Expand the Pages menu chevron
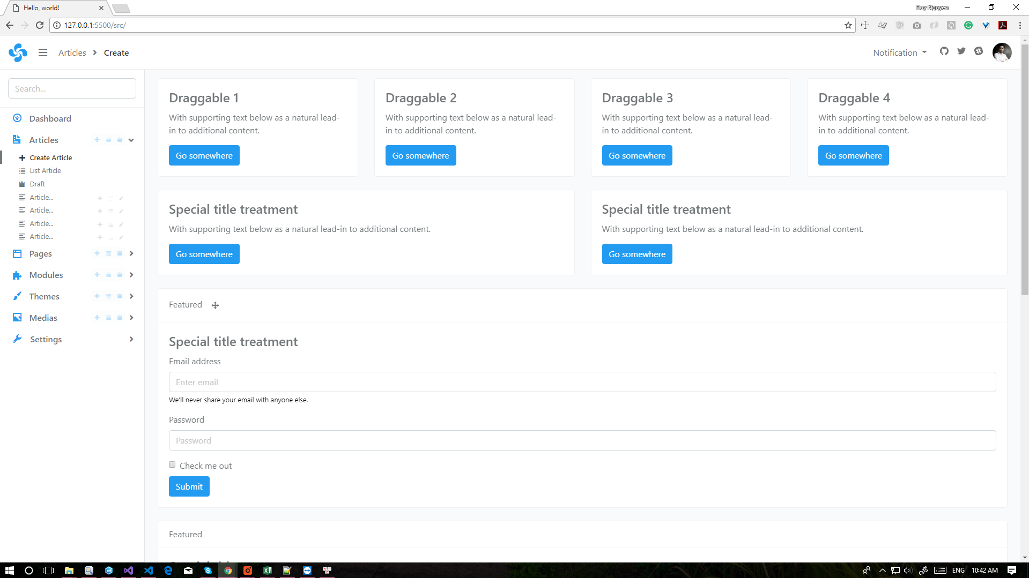This screenshot has height=578, width=1029. (x=131, y=253)
